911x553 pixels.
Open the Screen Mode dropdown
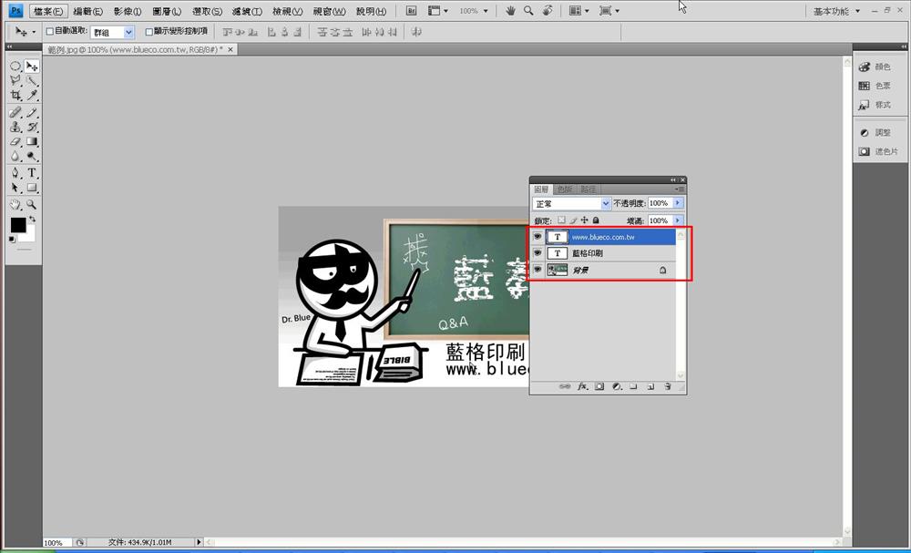[x=609, y=11]
